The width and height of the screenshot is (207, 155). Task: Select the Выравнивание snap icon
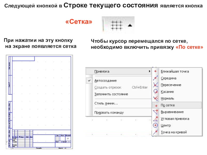pyautogui.click(x=156, y=112)
